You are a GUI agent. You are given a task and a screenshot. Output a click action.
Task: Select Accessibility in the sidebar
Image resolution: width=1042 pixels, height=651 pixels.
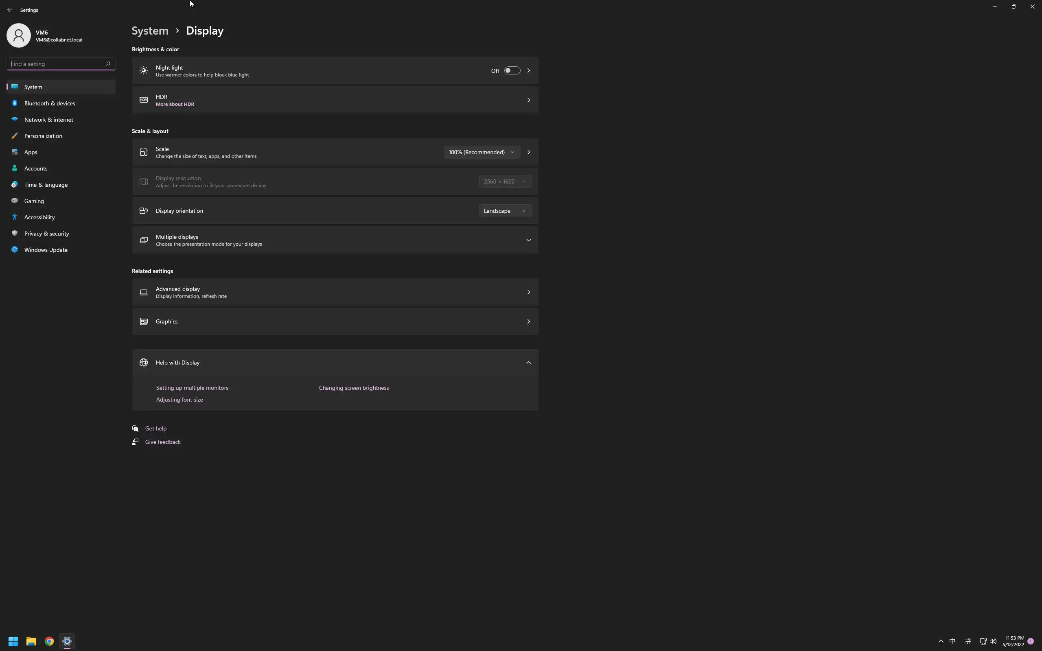pyautogui.click(x=39, y=217)
